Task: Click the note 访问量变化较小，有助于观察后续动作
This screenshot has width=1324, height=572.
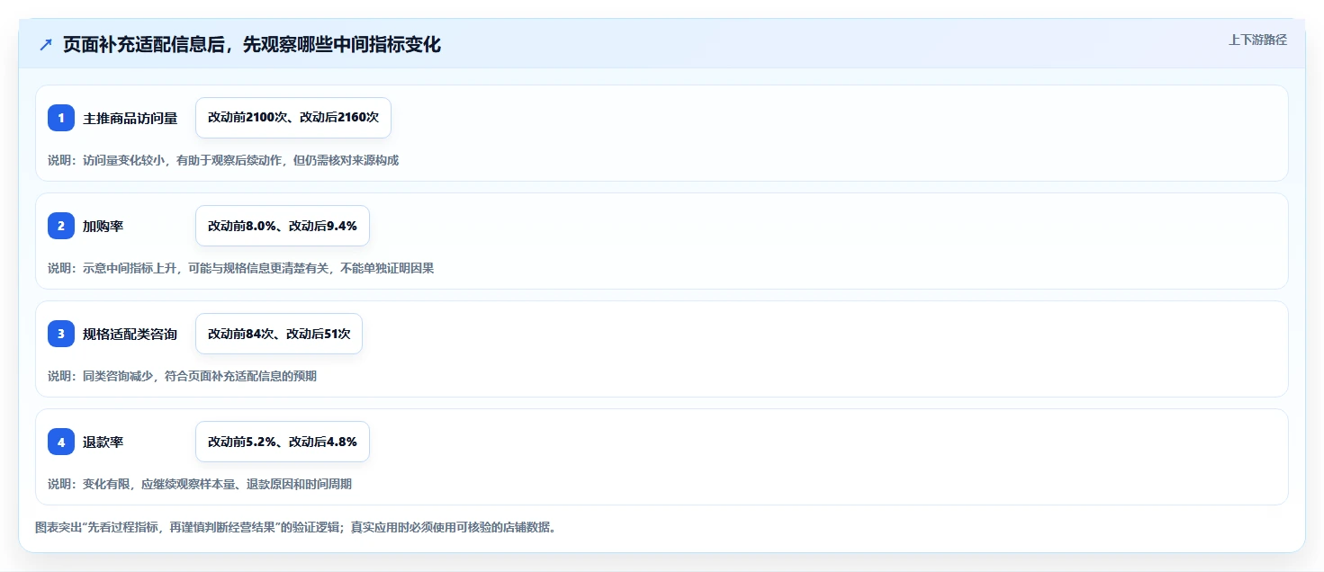Action: click(223, 160)
